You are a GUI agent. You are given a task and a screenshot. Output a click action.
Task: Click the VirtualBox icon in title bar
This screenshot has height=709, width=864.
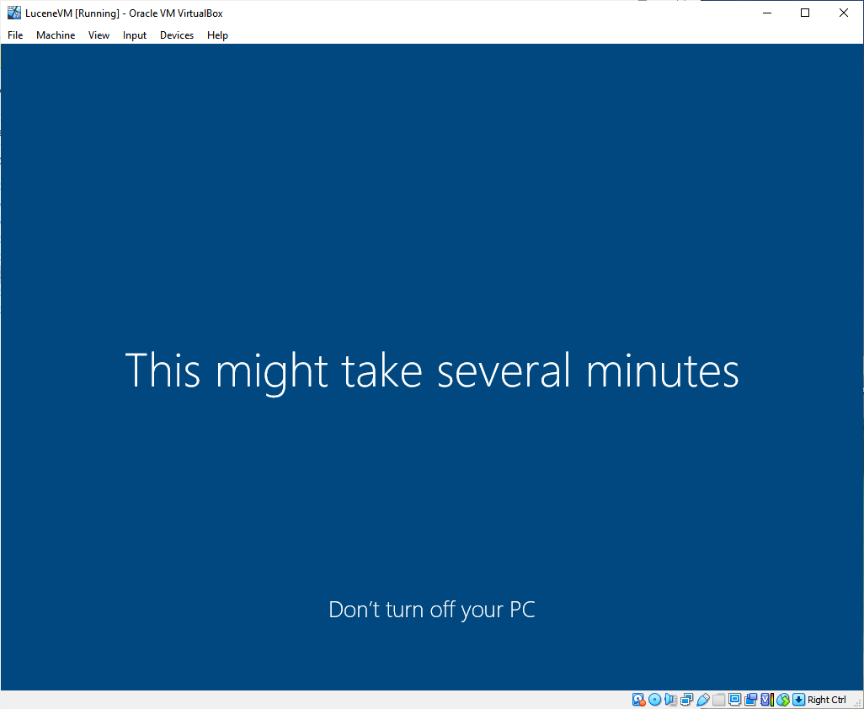[14, 13]
